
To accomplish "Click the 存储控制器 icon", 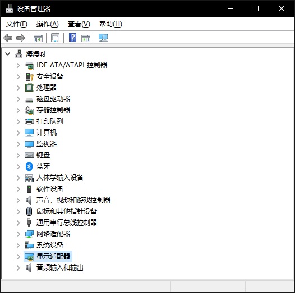I will tap(29, 110).
